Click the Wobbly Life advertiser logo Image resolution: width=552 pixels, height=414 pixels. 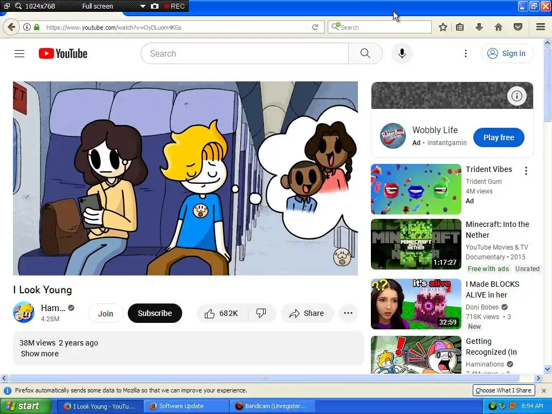click(393, 136)
